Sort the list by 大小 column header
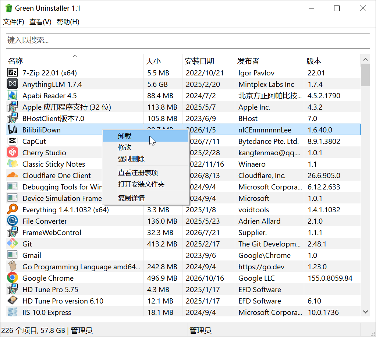The image size is (376, 337). pos(163,61)
